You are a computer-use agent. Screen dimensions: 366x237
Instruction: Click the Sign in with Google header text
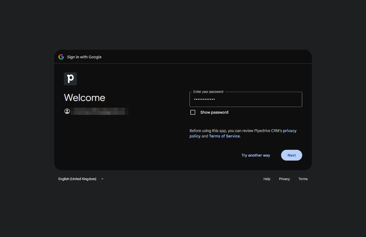84,57
